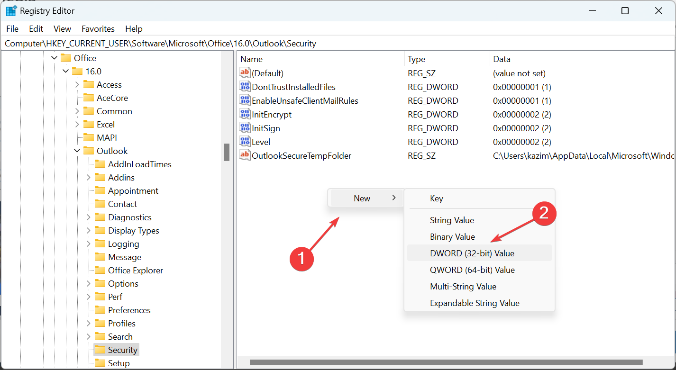676x370 pixels.
Task: Click the folder icon beside Addins
Action: coord(100,177)
